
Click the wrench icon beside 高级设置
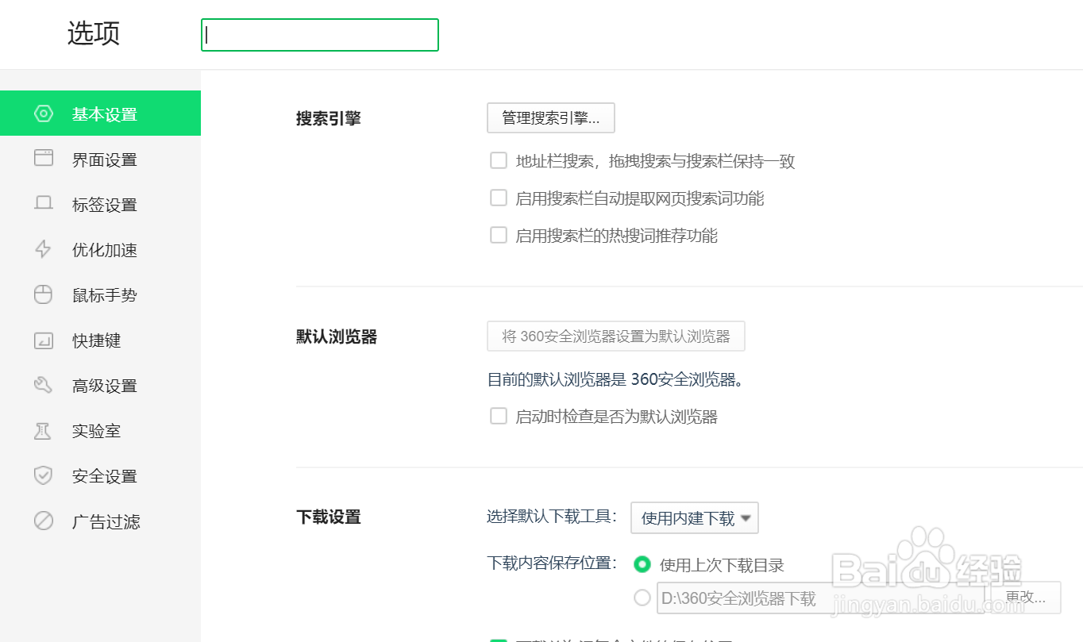pos(43,385)
